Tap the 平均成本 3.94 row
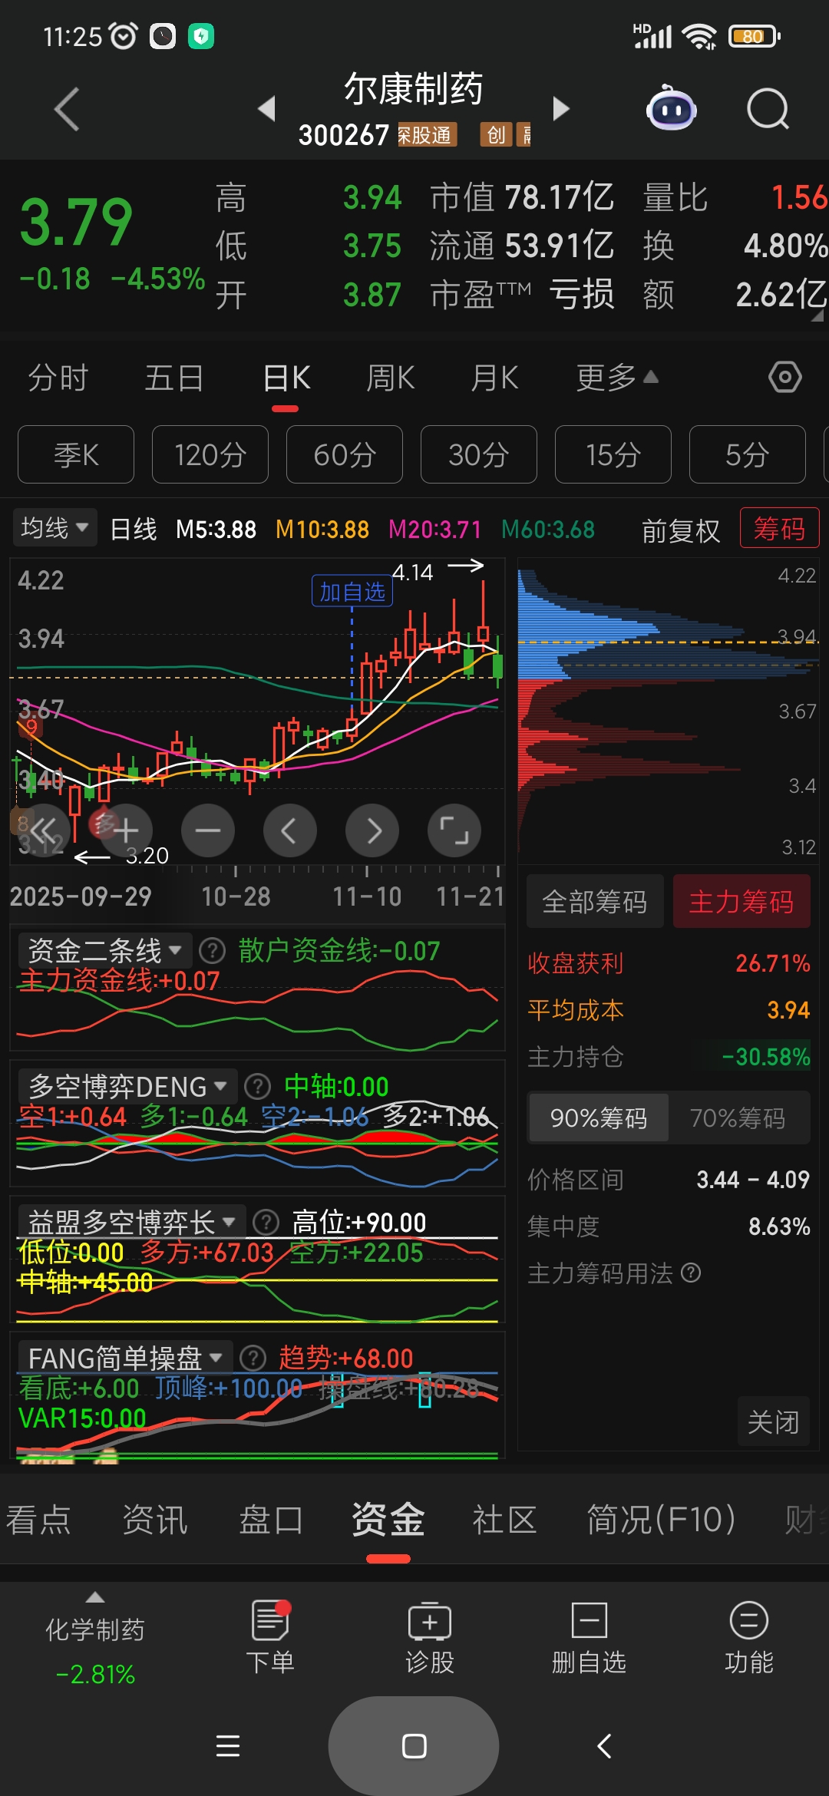This screenshot has height=1796, width=829. click(668, 1010)
